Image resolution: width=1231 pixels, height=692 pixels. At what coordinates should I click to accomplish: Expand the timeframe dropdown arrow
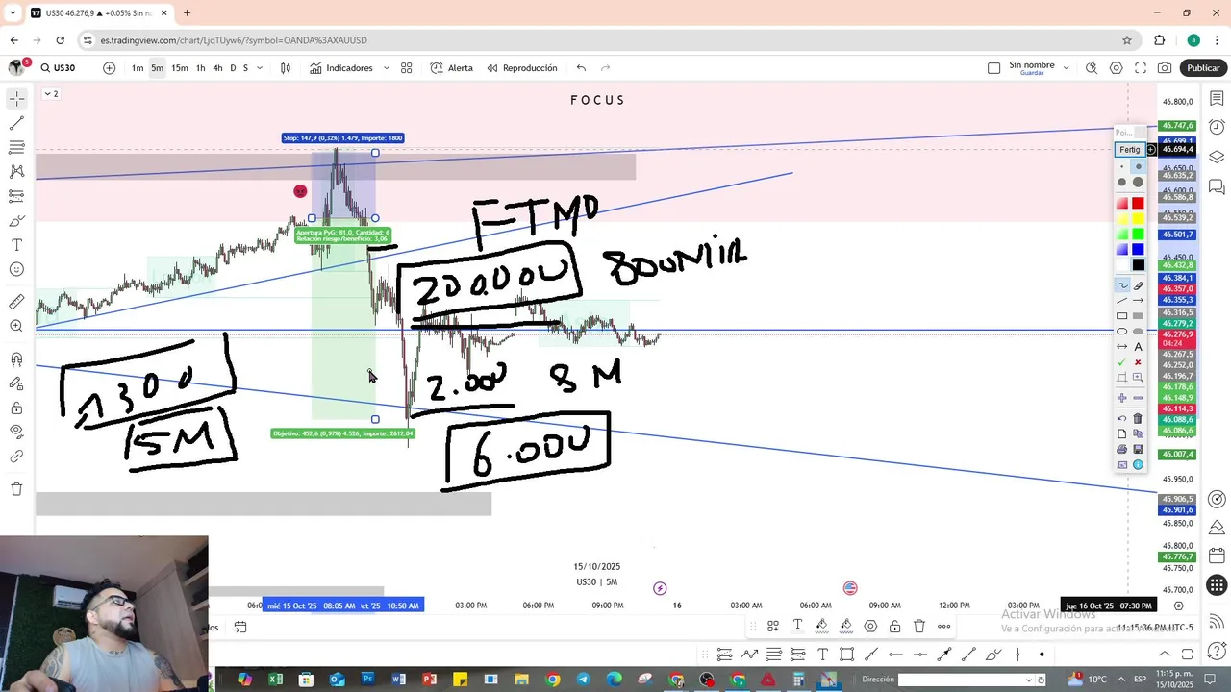pos(260,68)
